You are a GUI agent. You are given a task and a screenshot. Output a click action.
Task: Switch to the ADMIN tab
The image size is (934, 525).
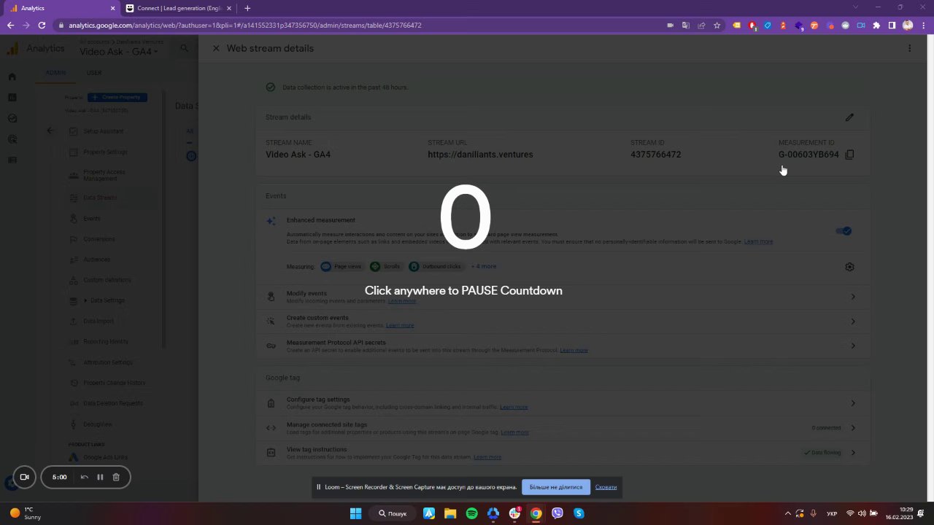[55, 73]
